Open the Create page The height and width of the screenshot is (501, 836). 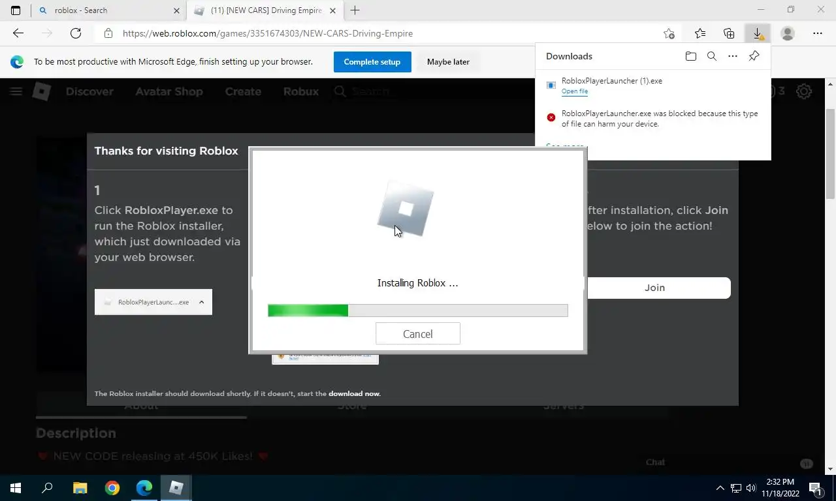pyautogui.click(x=243, y=91)
